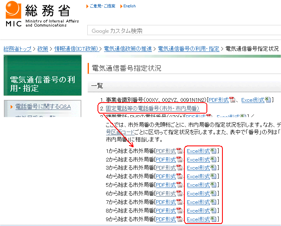Screen dimensions: 281x226
Task: Click Excel icon for 1から始まる市外局番
Action: pos(213,151)
